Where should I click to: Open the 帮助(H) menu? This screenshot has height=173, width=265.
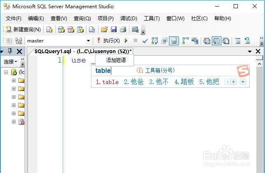[223, 18]
